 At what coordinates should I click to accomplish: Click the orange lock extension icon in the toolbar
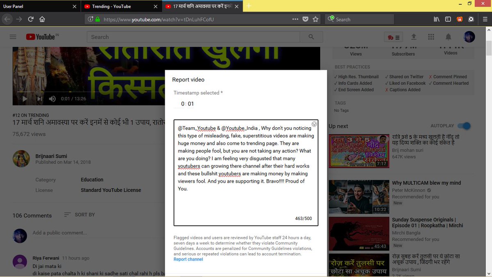(x=460, y=19)
